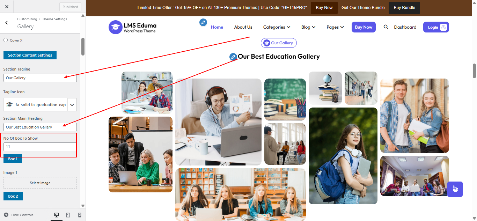The height and width of the screenshot is (221, 477).
Task: Click the Login button
Action: tap(436, 27)
